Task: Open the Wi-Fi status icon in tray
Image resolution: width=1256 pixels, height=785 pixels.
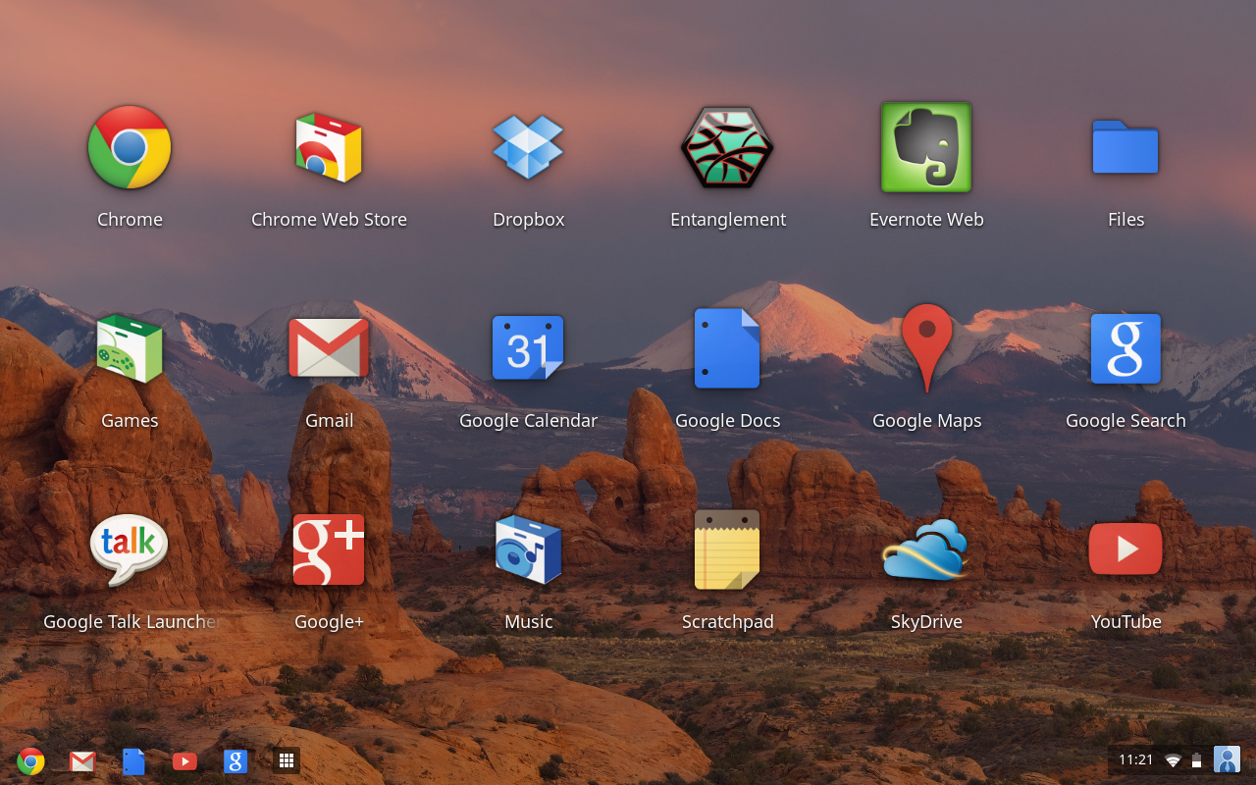Action: tap(1174, 760)
